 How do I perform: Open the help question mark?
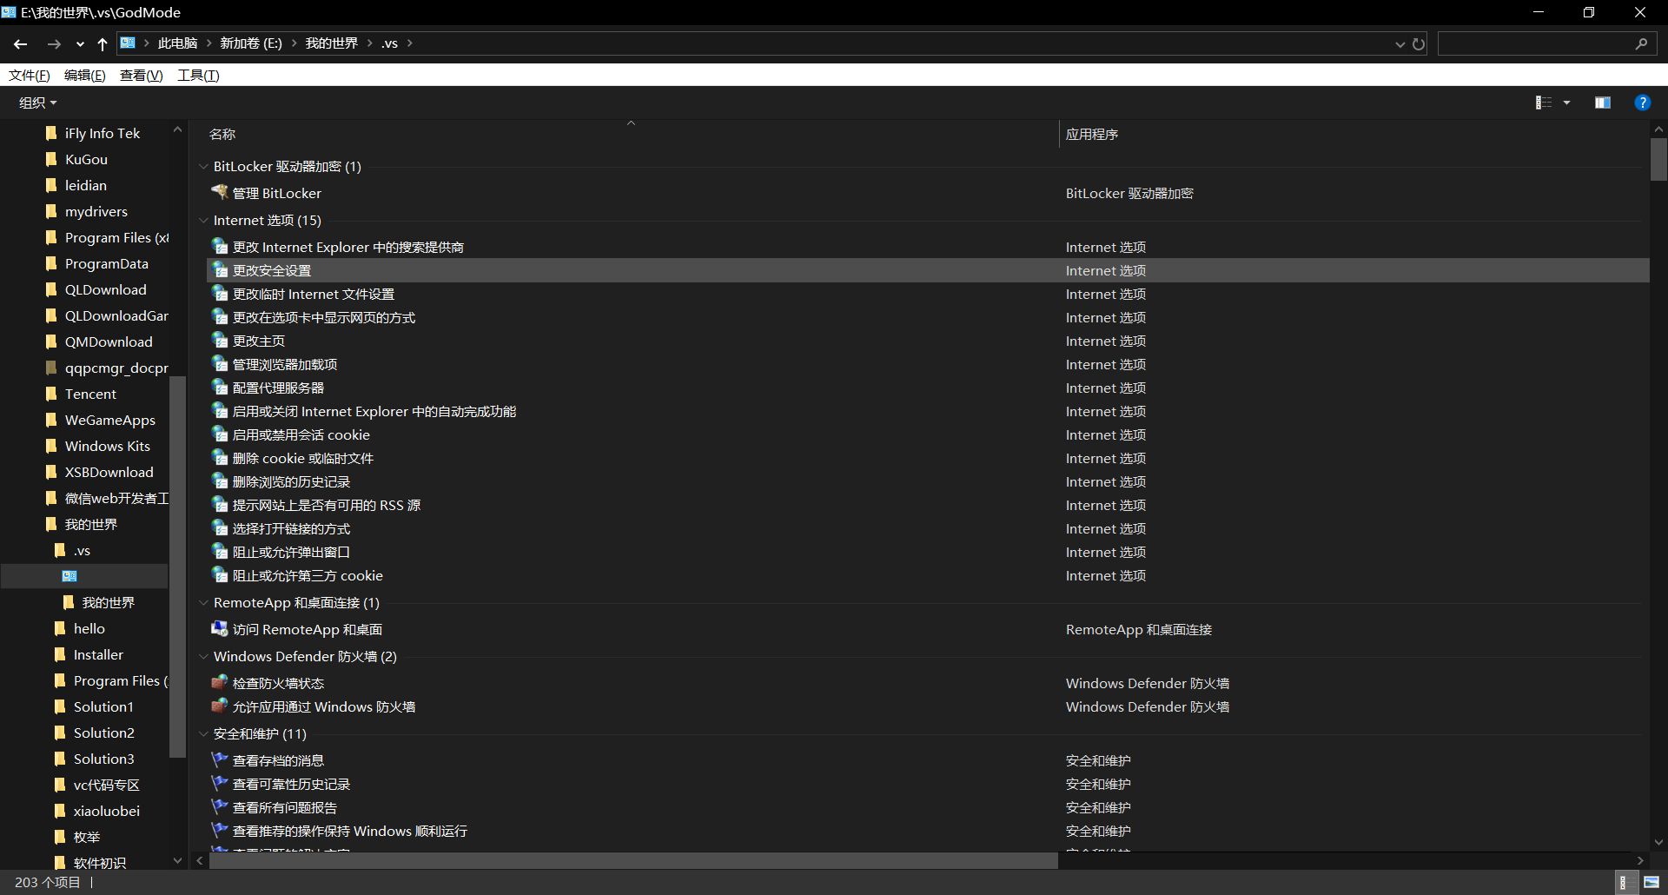click(x=1642, y=103)
